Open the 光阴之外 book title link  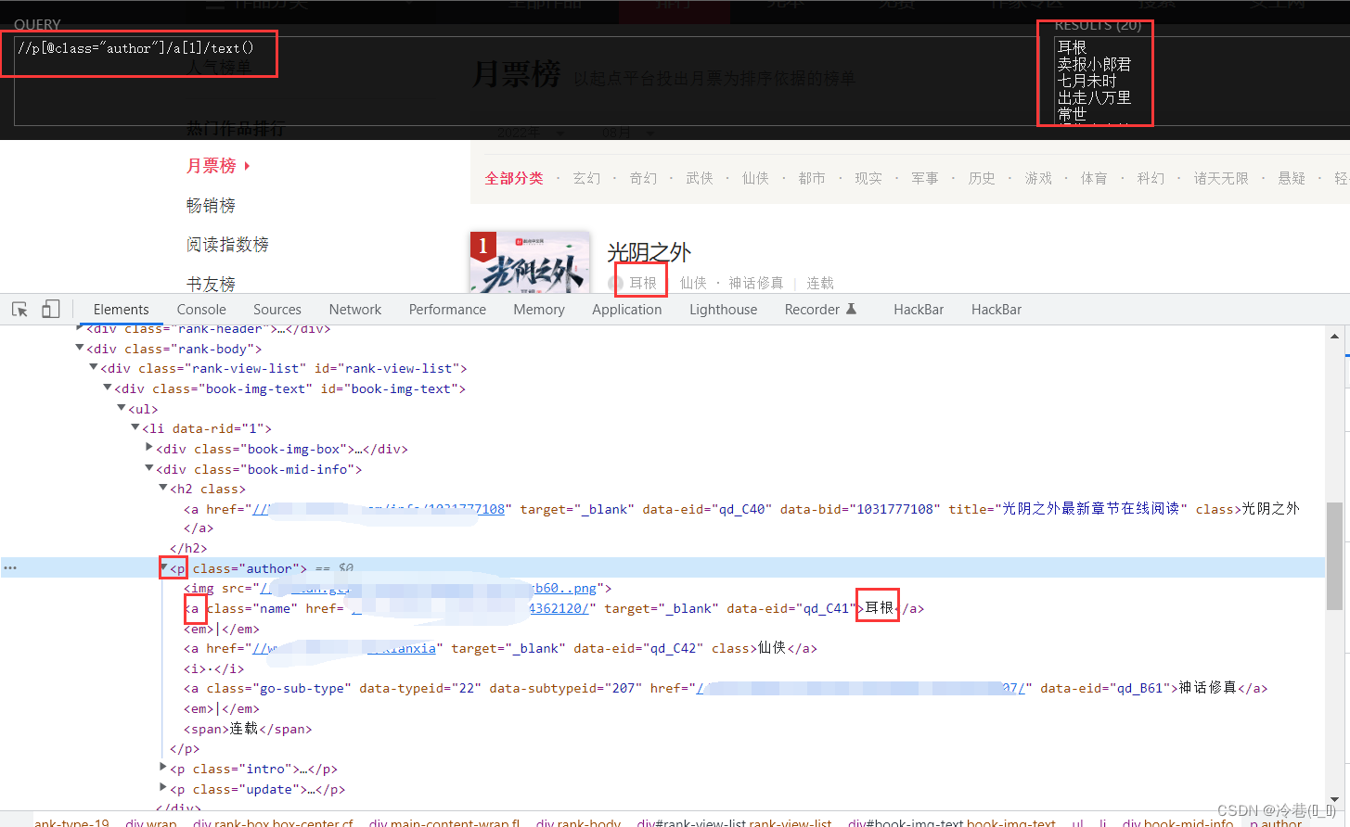tap(649, 252)
